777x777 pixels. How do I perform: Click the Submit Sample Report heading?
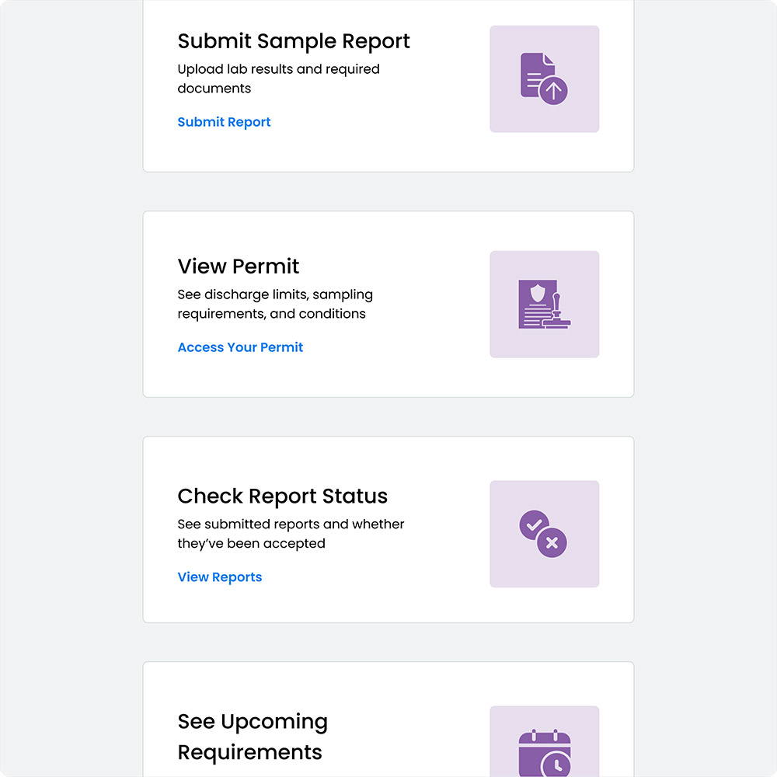[x=294, y=41]
